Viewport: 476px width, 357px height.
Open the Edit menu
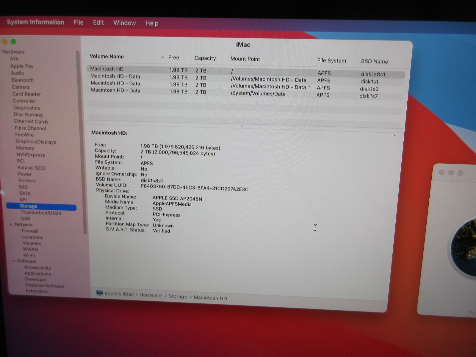tap(98, 23)
